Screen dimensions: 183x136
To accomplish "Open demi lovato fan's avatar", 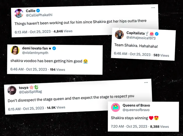I will [x=15, y=50].
